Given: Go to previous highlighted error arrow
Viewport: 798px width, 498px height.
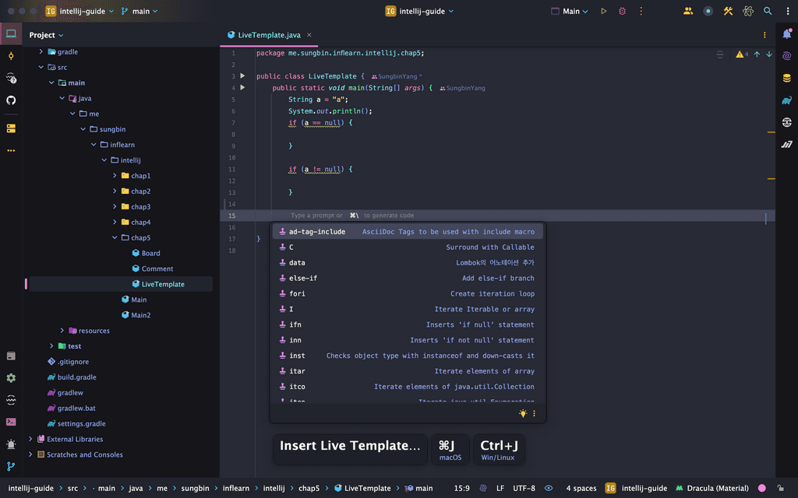Looking at the screenshot, I should pos(757,54).
